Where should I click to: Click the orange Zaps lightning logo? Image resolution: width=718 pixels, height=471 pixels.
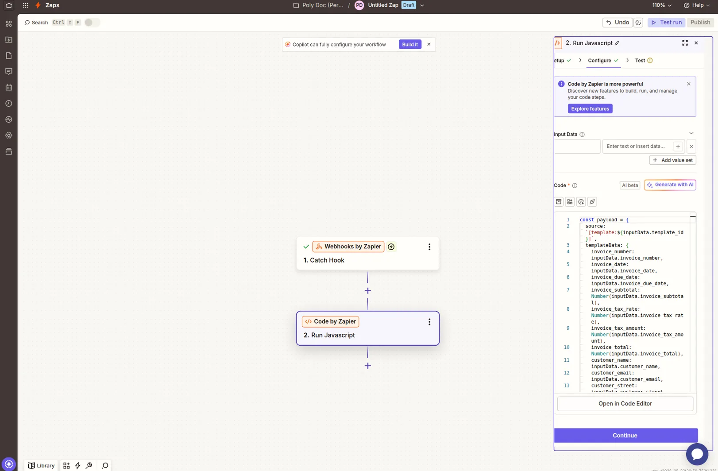pyautogui.click(x=38, y=5)
